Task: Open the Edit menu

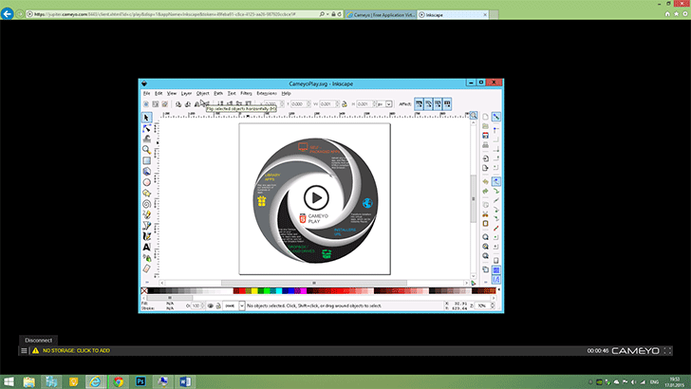Action: [159, 93]
